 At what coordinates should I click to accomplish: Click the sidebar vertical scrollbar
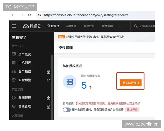click(x=52, y=87)
